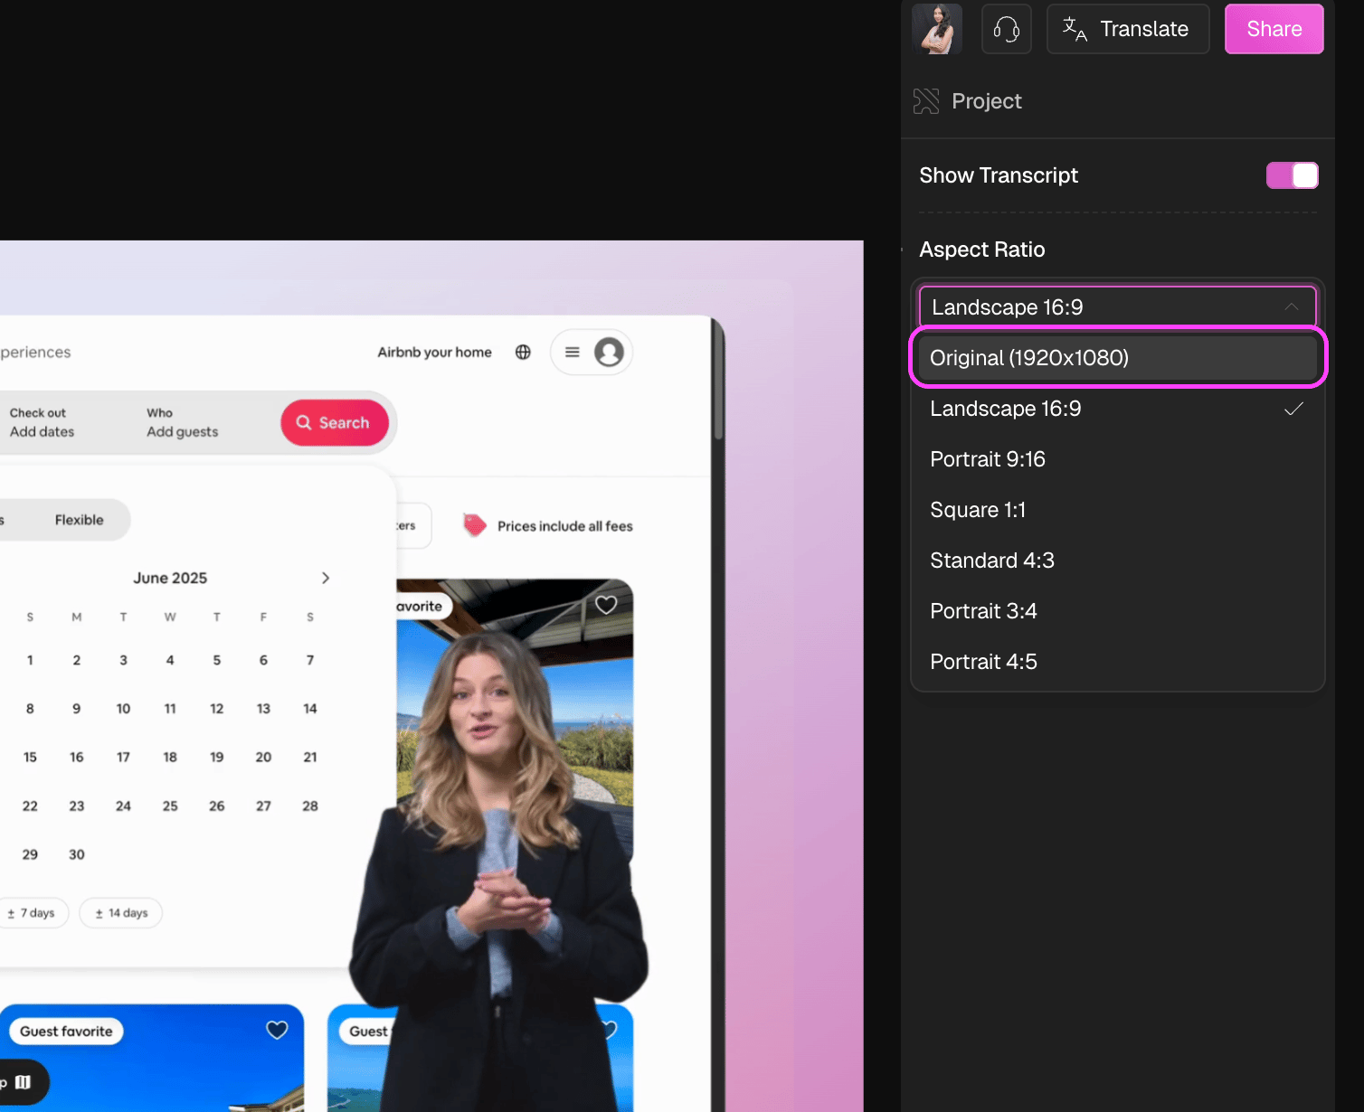Select Portrait 3:4 option
Screen dimensions: 1364x1112
1118,611
